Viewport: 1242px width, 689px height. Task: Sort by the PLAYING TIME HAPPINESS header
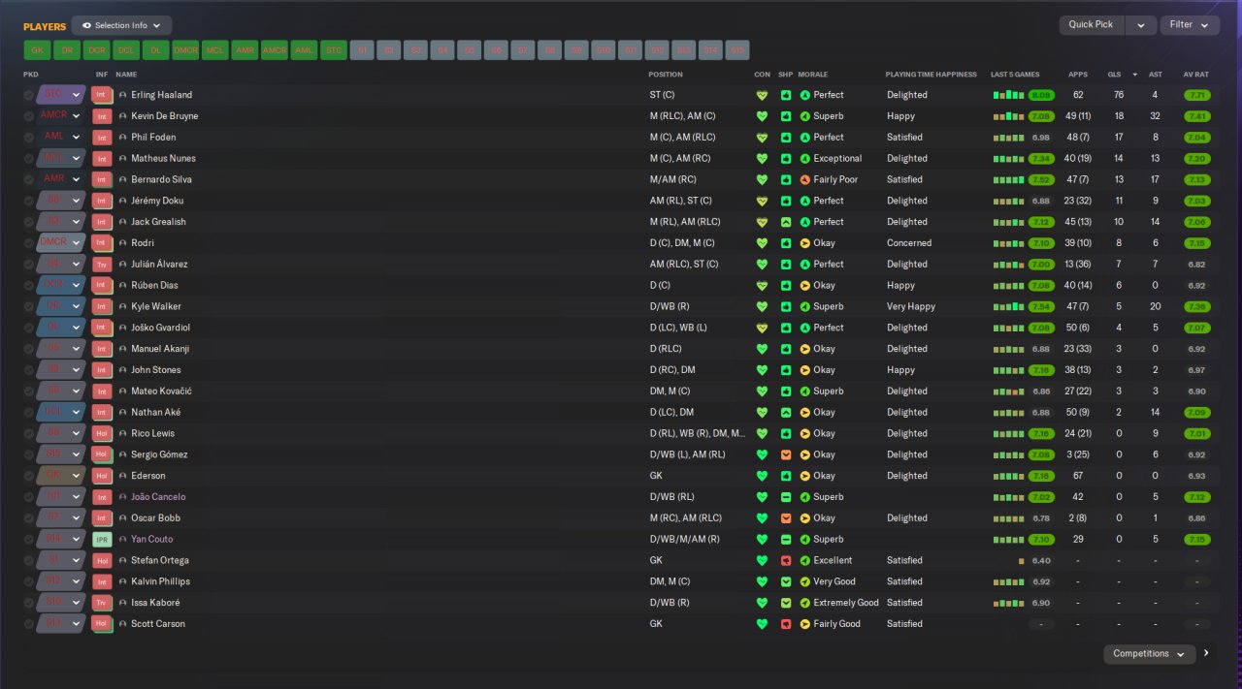pyautogui.click(x=931, y=75)
